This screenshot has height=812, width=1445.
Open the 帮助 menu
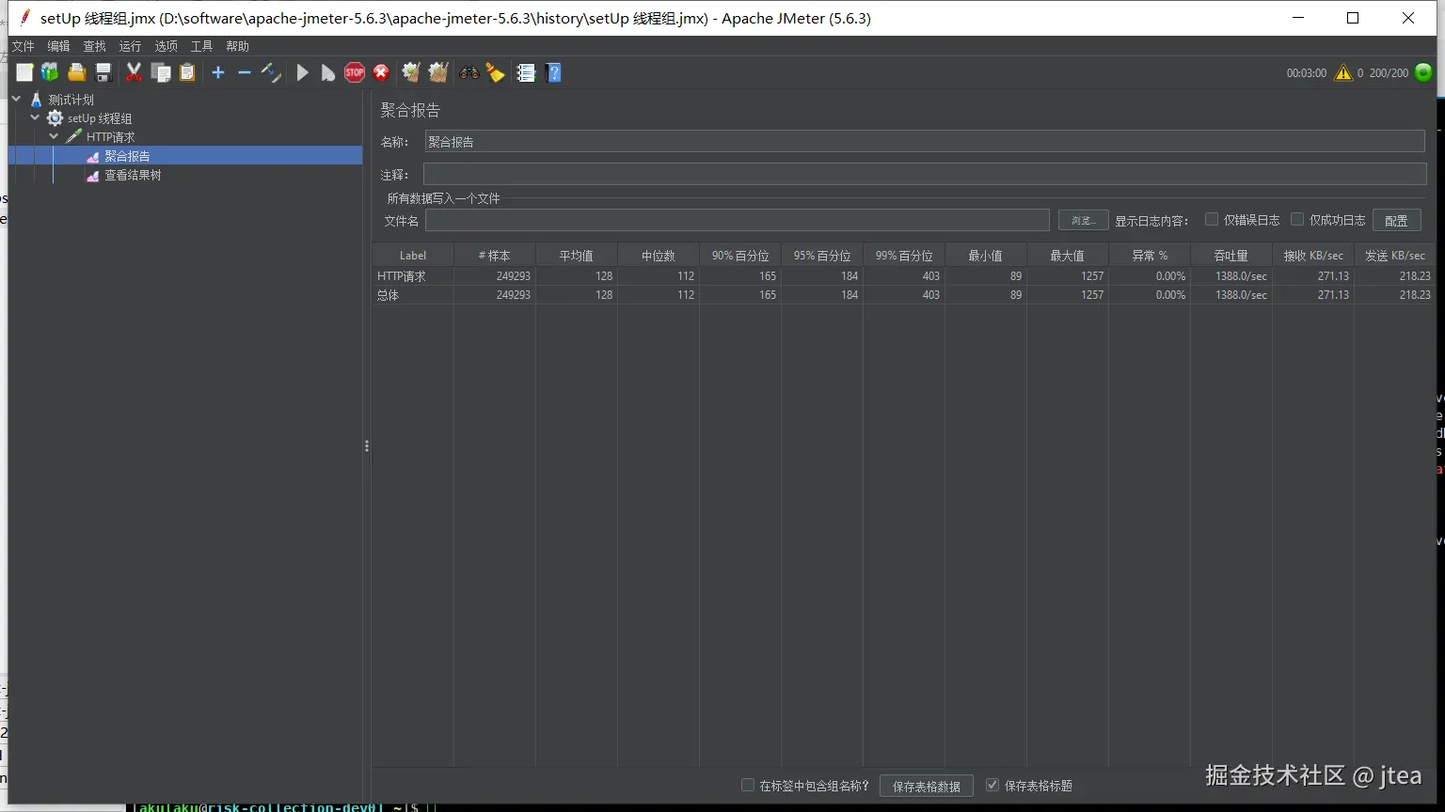pos(237,46)
